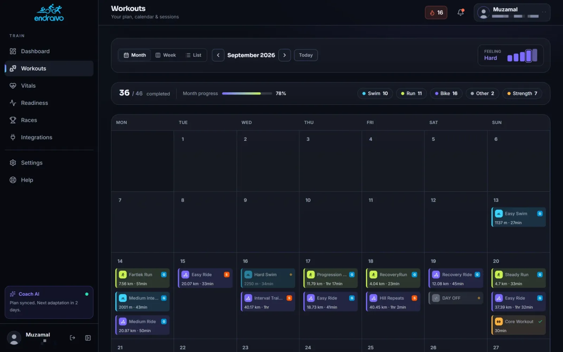Click Garmin badge on Recovery Ride
This screenshot has height=352, width=563.
477,275
